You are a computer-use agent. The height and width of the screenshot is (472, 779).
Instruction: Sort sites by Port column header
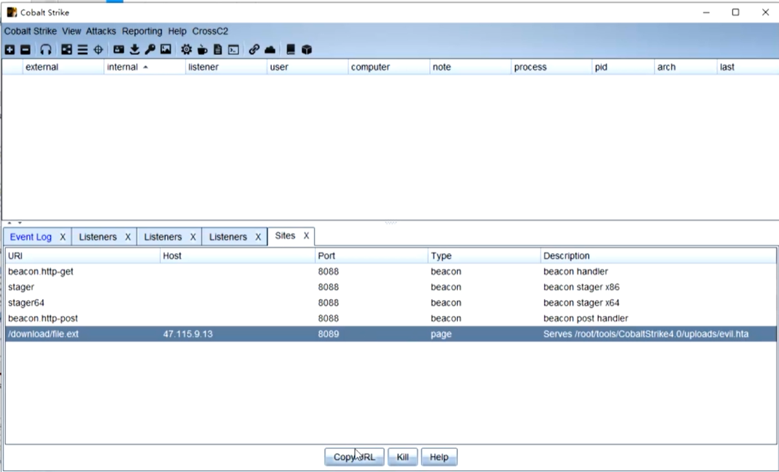[x=371, y=256]
